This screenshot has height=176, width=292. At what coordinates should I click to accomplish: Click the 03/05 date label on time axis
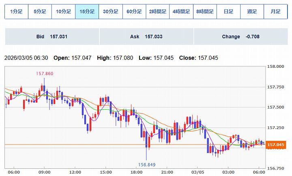tap(197, 172)
